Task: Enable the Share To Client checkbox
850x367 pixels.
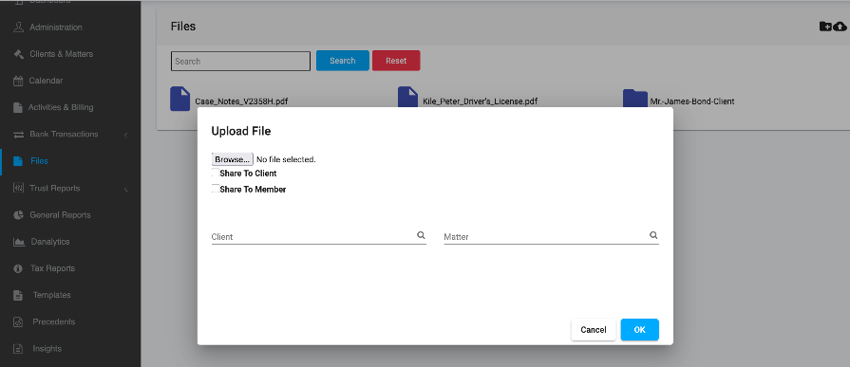Action: point(216,174)
